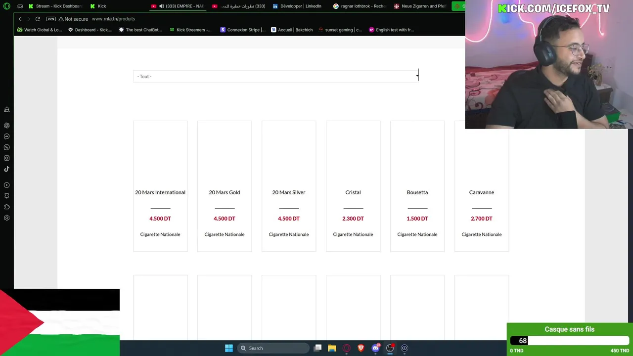This screenshot has width=633, height=356.
Task: Switch to Développer | LinkedIn tab
Action: [x=297, y=6]
